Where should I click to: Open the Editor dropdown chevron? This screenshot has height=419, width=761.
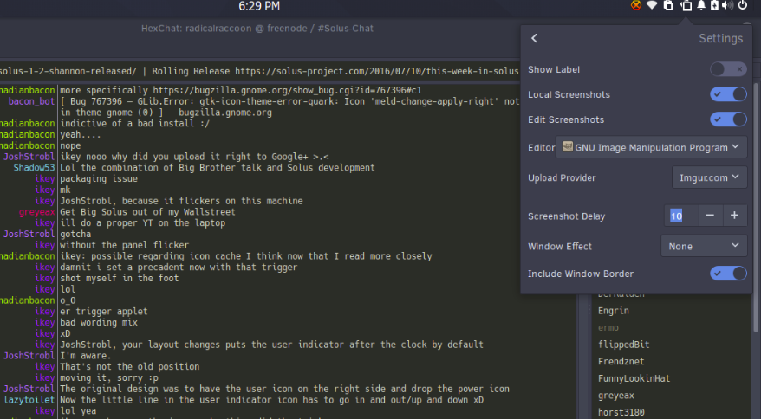(x=735, y=146)
